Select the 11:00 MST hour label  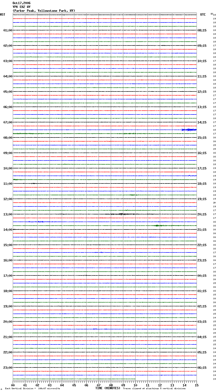click(8, 184)
